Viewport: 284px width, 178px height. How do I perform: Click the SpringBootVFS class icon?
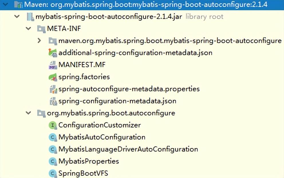[53, 173]
